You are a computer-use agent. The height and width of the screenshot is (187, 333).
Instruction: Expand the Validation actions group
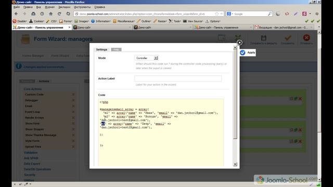[31, 153]
